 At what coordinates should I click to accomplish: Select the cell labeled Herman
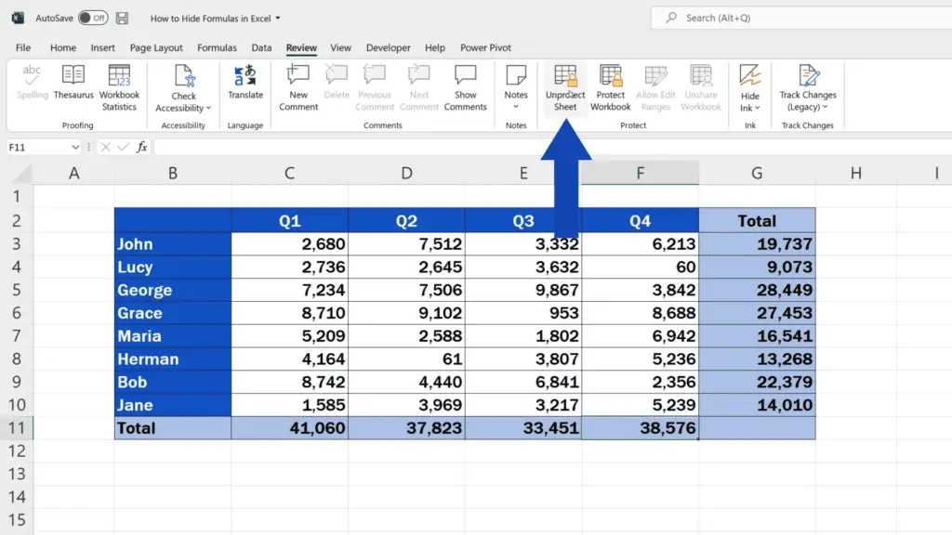click(173, 359)
